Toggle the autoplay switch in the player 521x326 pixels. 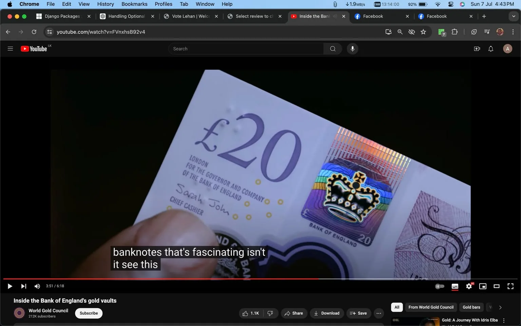click(x=440, y=286)
